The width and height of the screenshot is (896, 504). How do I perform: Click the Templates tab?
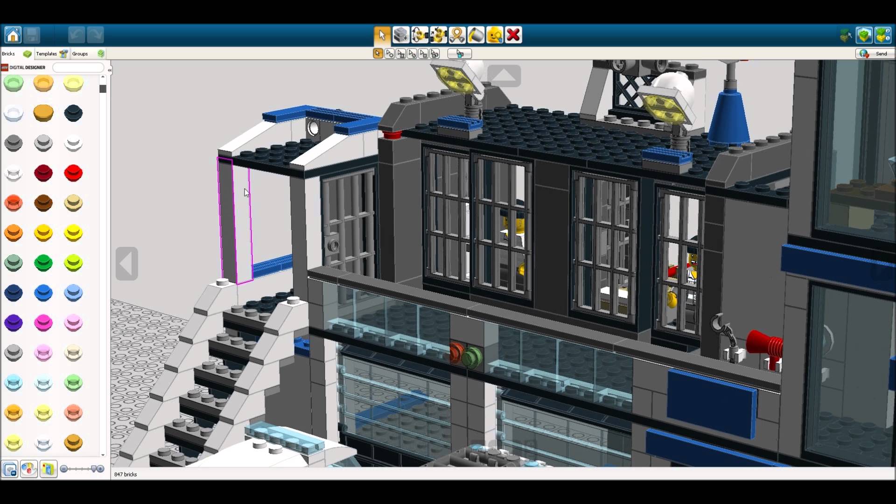point(47,54)
